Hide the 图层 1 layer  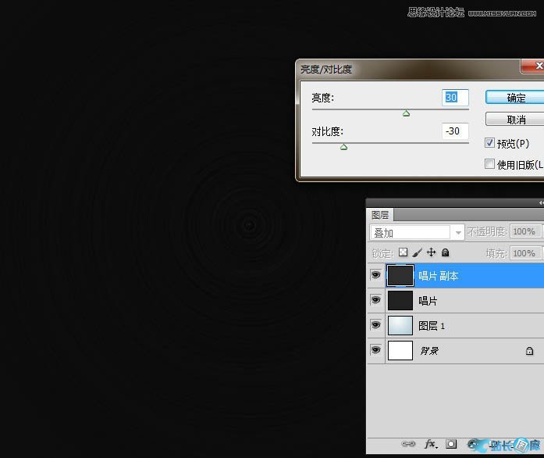(x=375, y=326)
